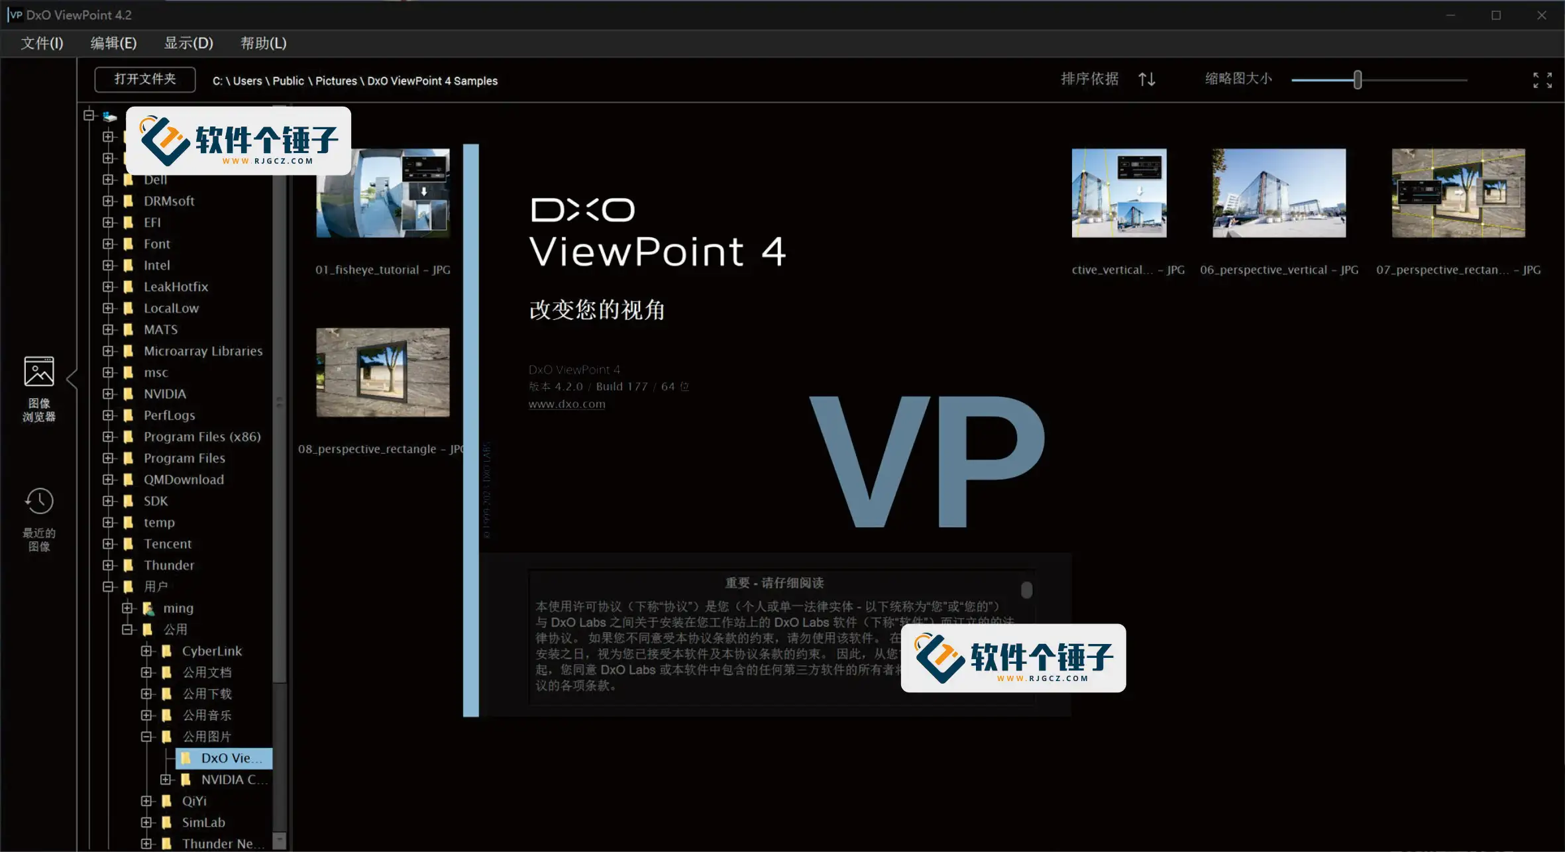
Task: Click the DxO ViewPoint app icon in title bar
Action: [x=15, y=15]
